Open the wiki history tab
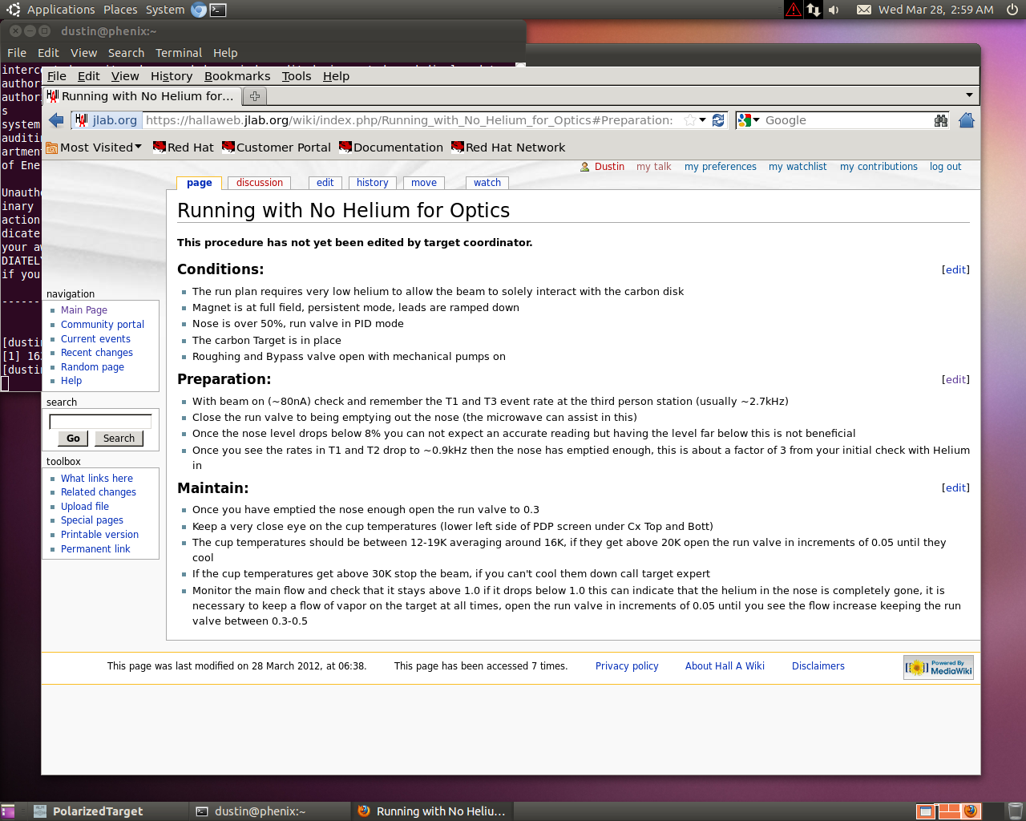This screenshot has height=821, width=1026. pyautogui.click(x=373, y=183)
